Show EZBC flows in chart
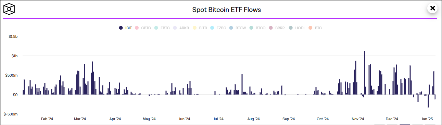Screen dimensions: 442x125 [x=218, y=28]
